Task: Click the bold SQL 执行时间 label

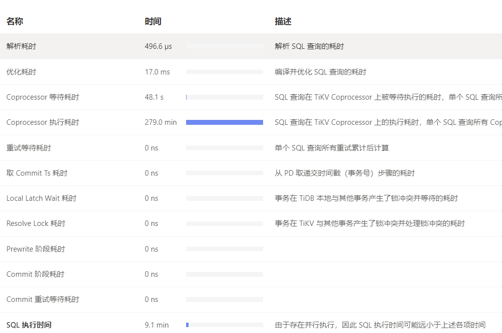Action: pos(29,325)
